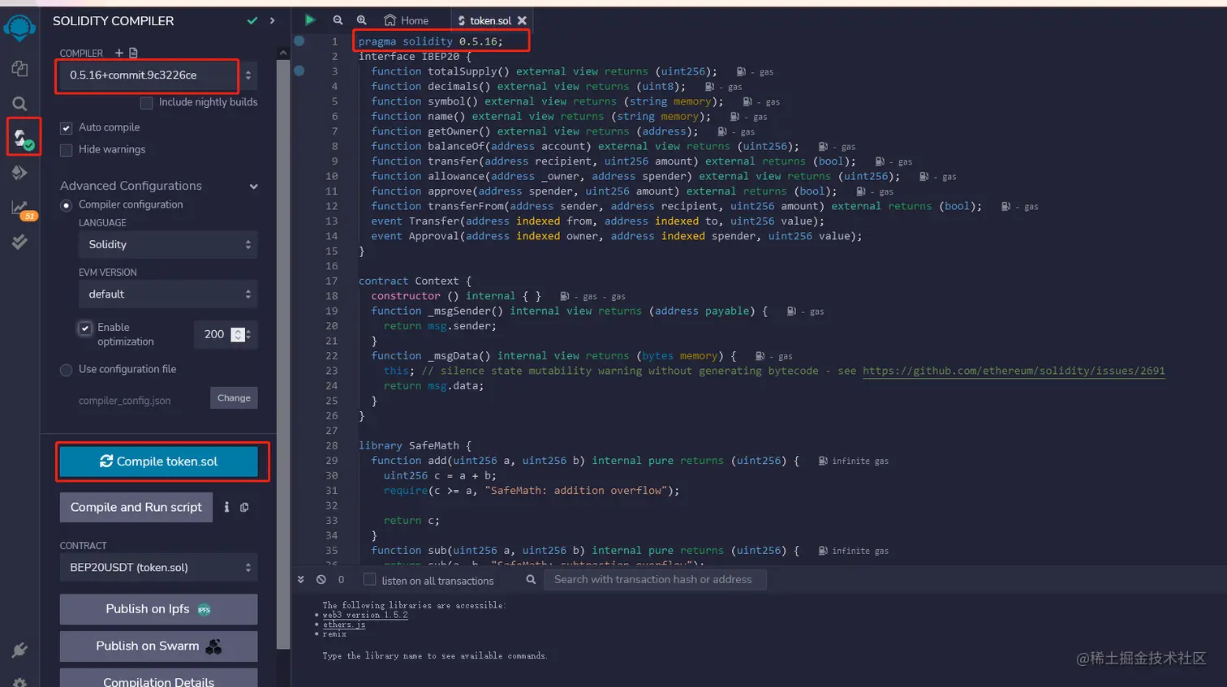Click the zoom in magnifier icon
1227x687 pixels.
coord(362,20)
